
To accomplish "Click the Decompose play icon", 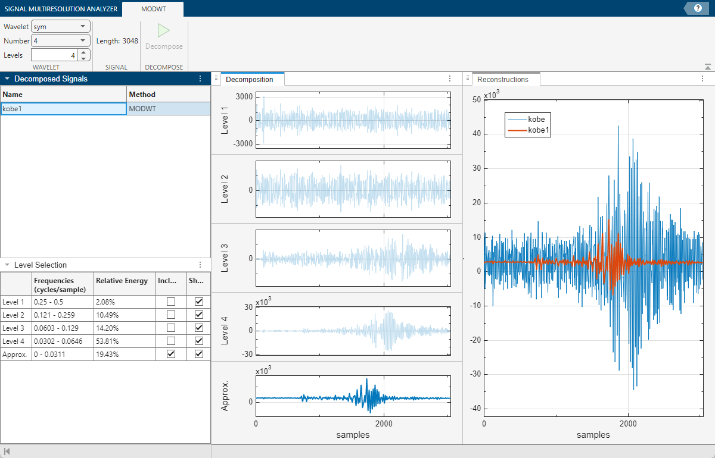I will (164, 31).
